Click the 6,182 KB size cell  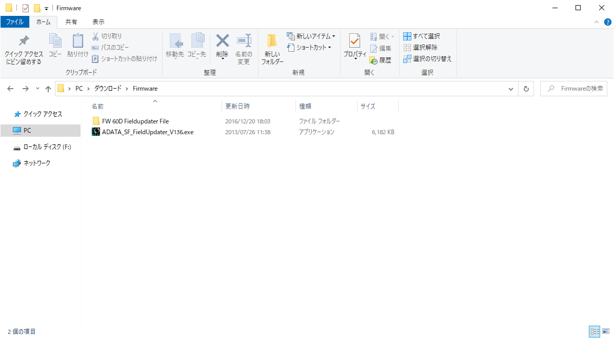[383, 133]
